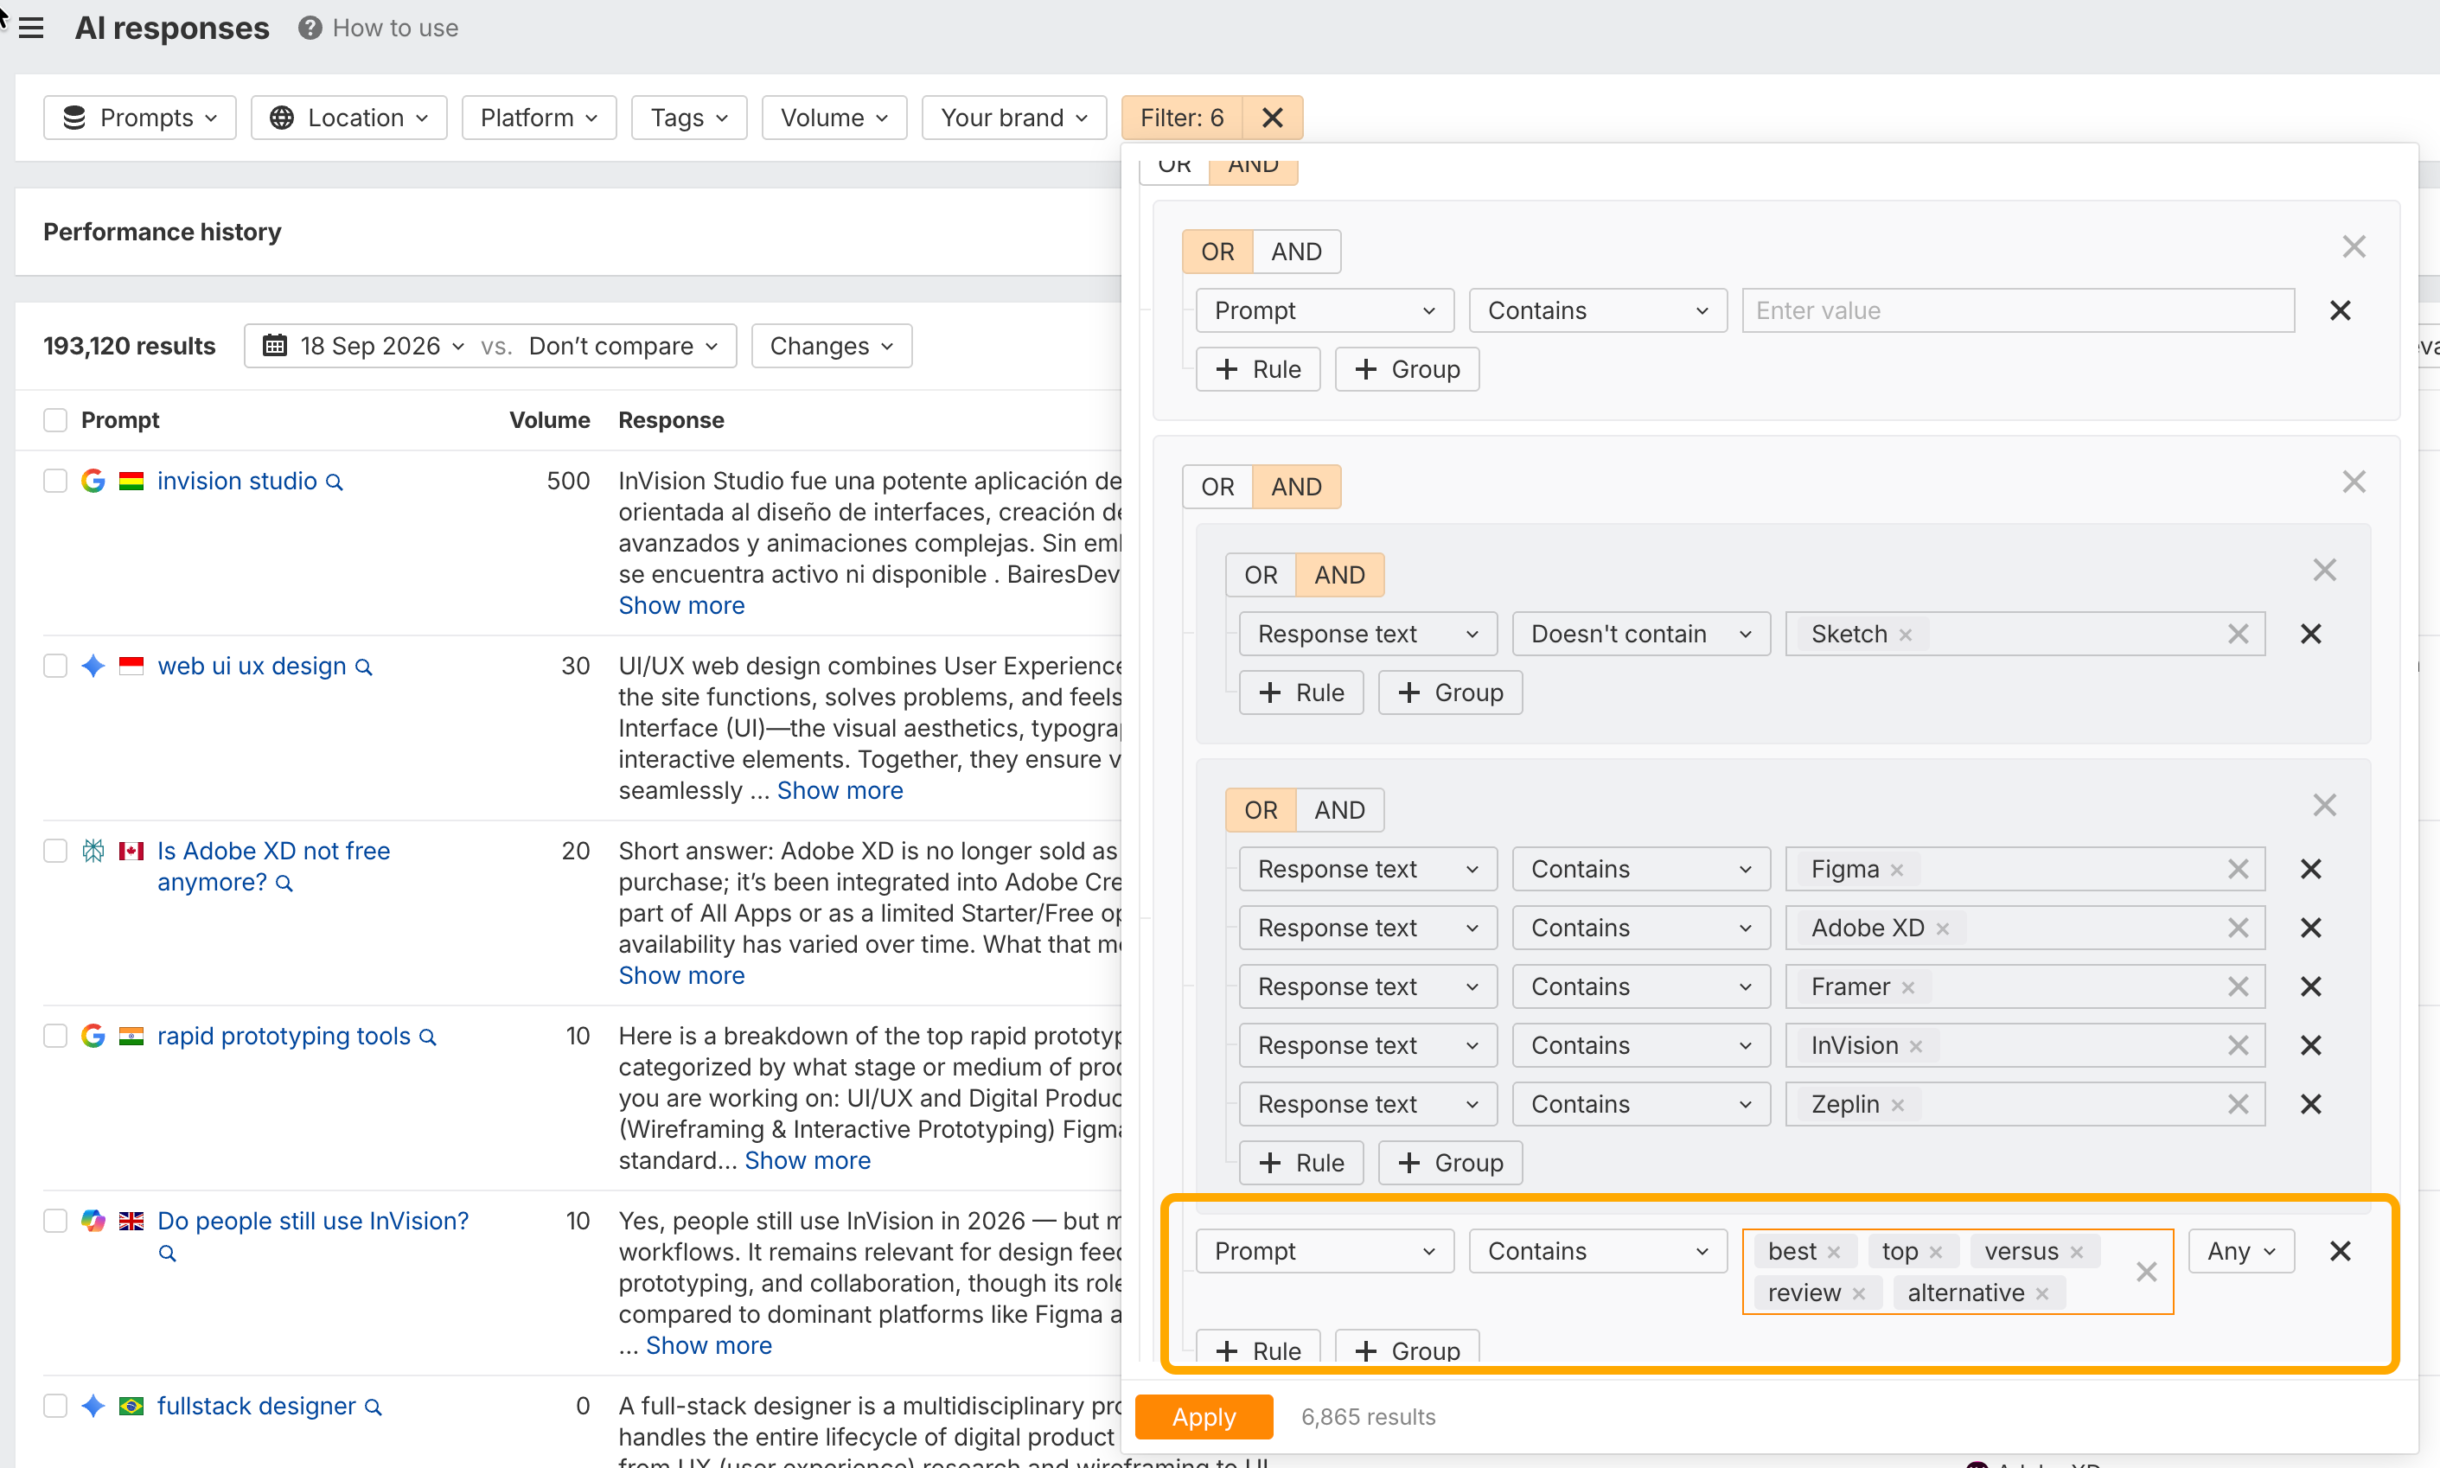Tick the web ui ux design checkbox
2440x1468 pixels.
(x=55, y=666)
